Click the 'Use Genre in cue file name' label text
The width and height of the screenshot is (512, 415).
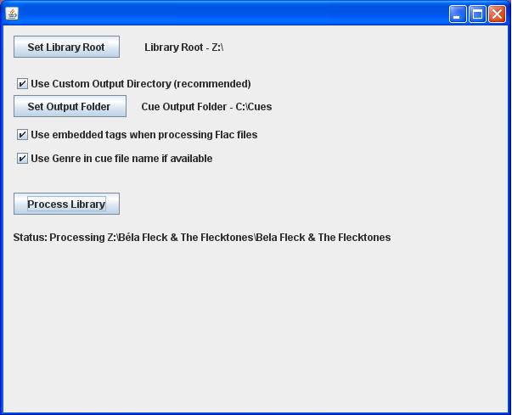point(121,159)
